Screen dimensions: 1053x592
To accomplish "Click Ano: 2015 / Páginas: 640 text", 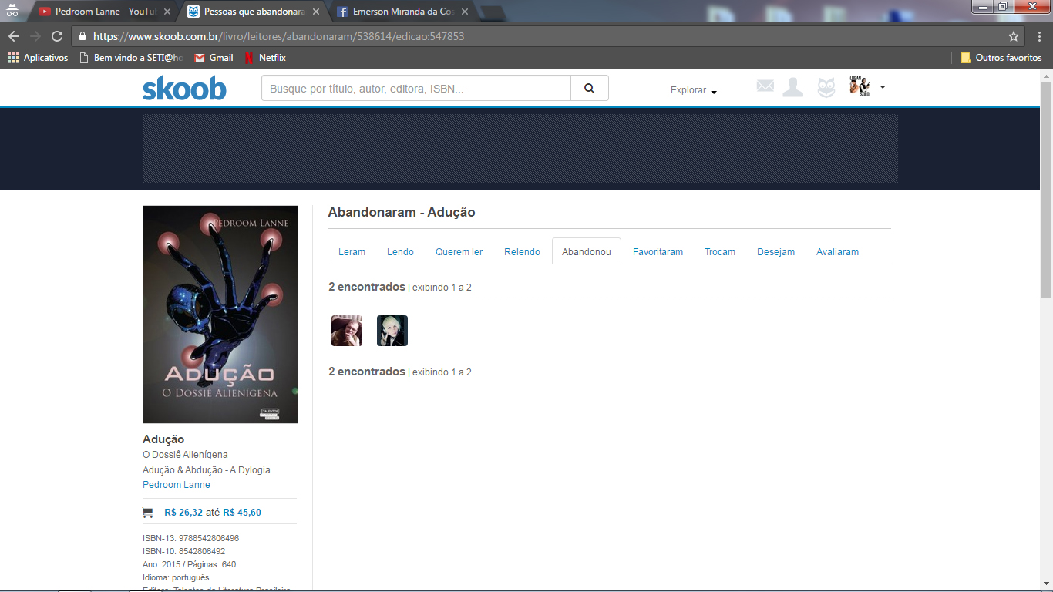I will pos(189,564).
